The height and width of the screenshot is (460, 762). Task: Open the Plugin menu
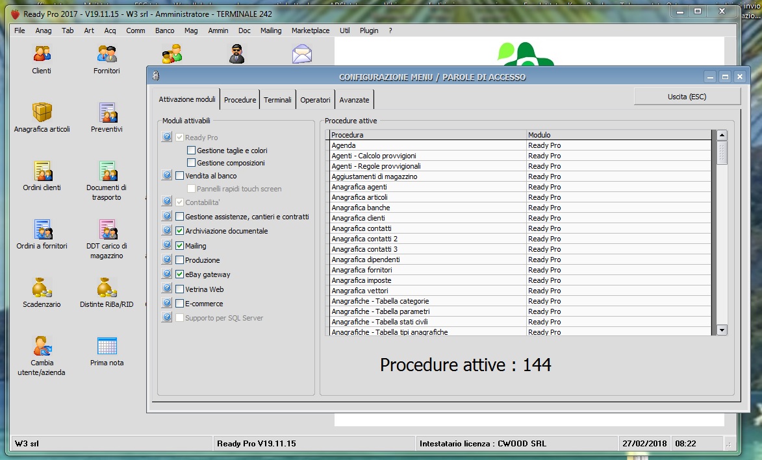coord(369,30)
